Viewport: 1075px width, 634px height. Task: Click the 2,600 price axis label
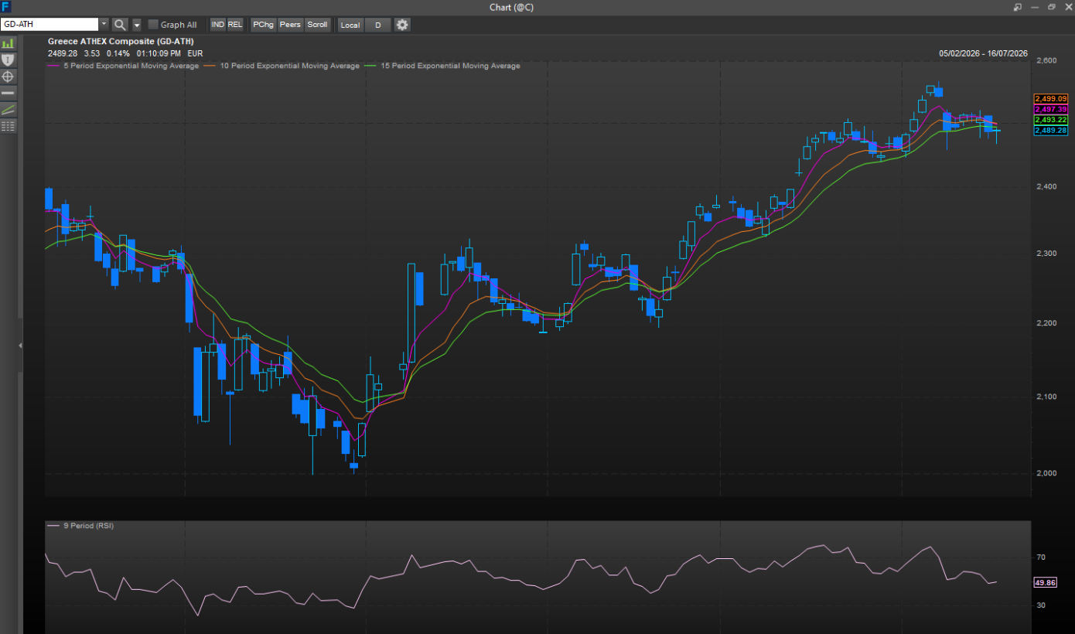pos(1045,60)
